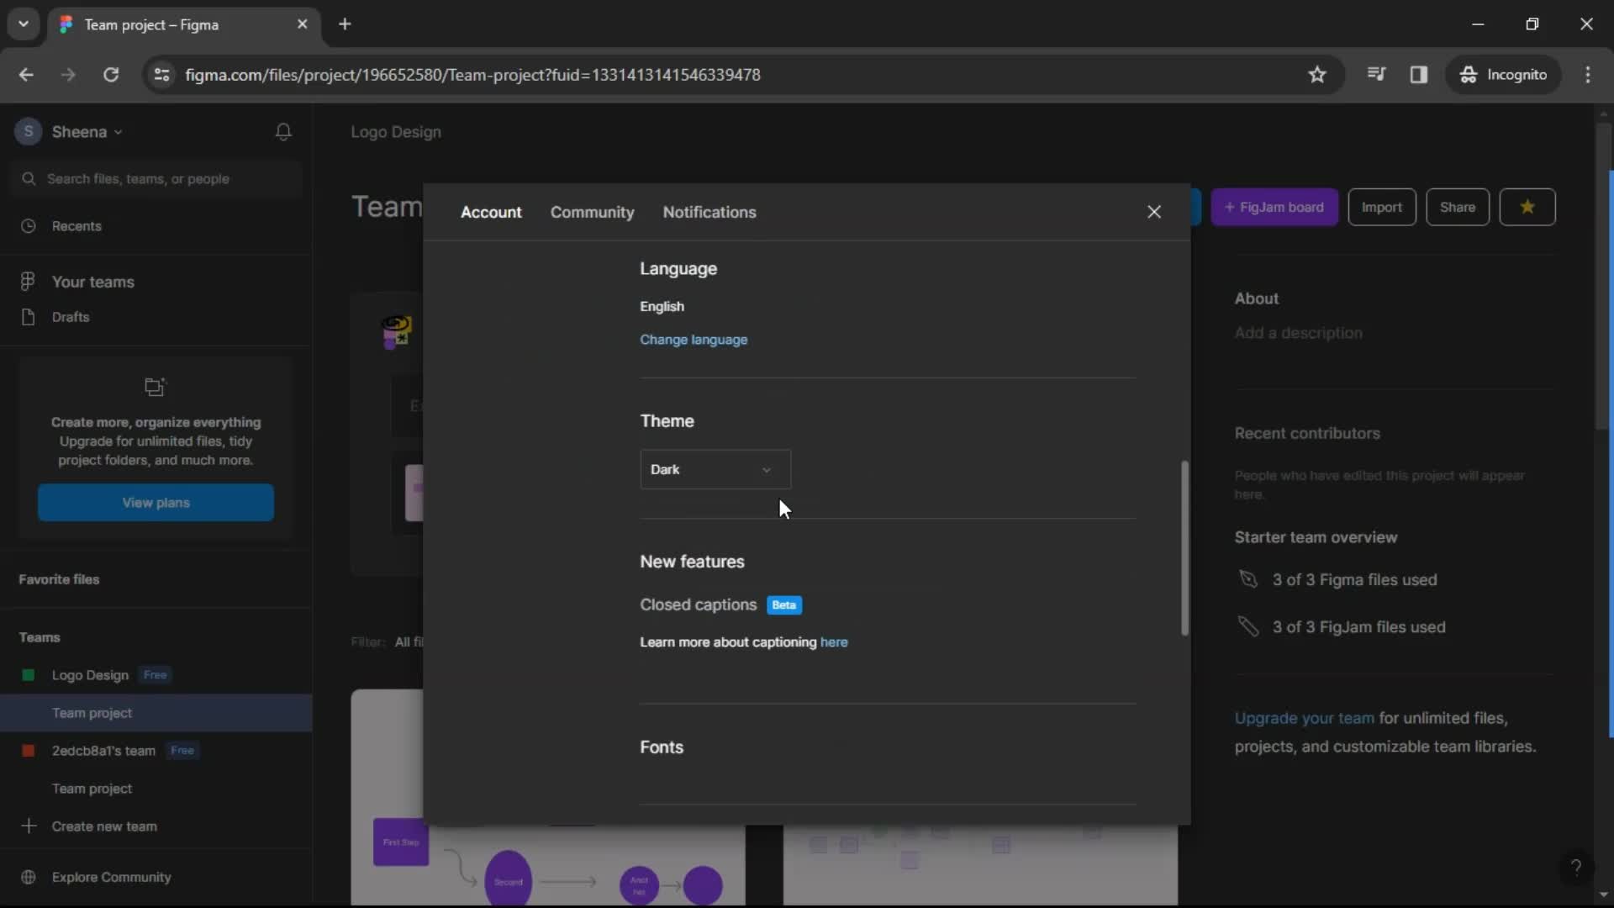Select the Account tab

pyautogui.click(x=489, y=211)
